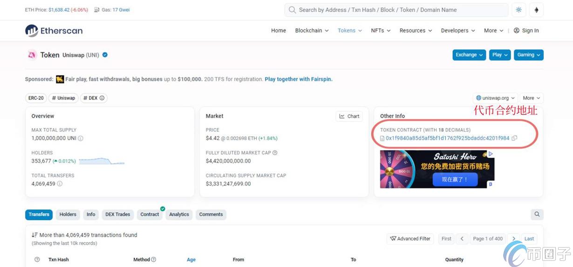573x267 pixels.
Task: Click the info icon next to Total Transfers
Action: click(x=60, y=184)
